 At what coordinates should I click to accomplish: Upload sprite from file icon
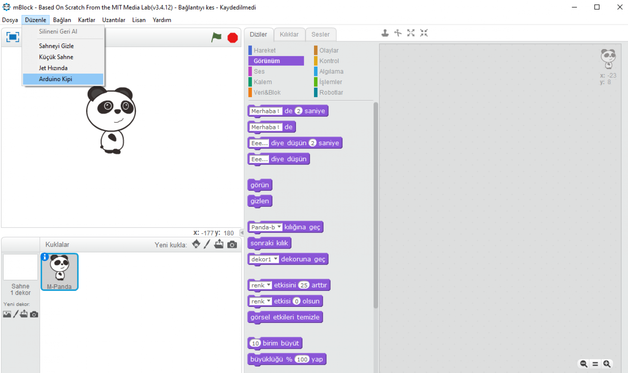219,244
